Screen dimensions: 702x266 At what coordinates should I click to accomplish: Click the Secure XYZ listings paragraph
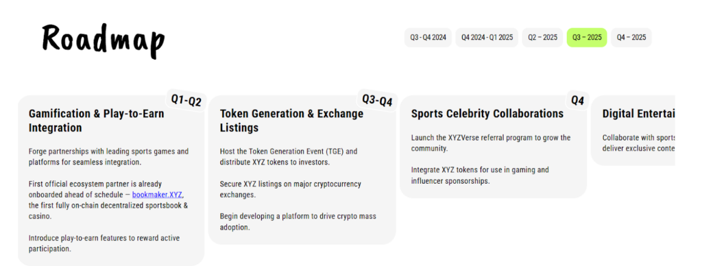click(290, 189)
